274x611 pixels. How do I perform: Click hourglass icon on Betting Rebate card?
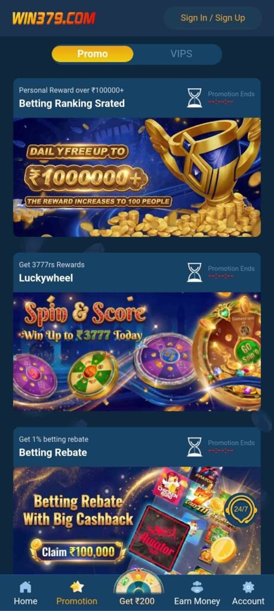click(195, 447)
